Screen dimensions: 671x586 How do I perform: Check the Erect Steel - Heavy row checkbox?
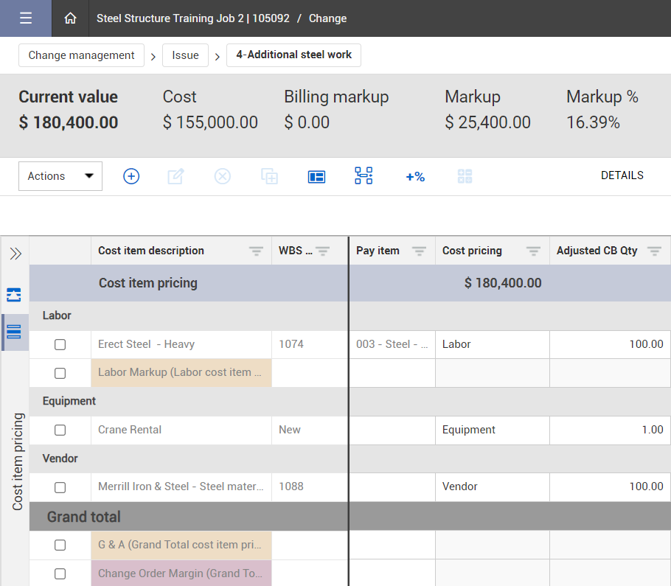(x=60, y=344)
